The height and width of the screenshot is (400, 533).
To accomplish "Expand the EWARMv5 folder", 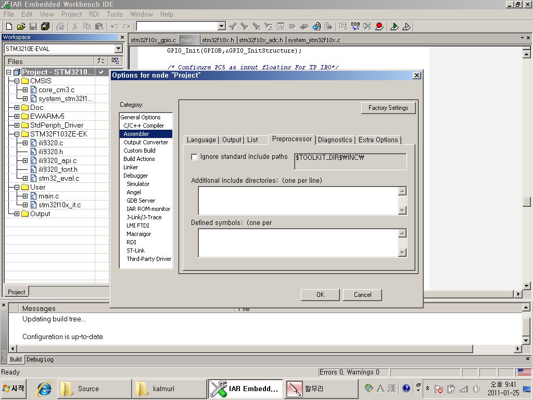I will point(17,116).
